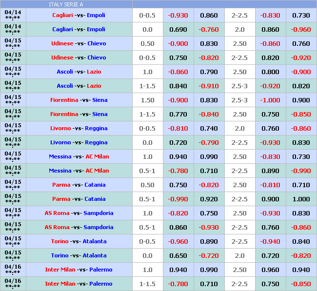The height and width of the screenshot is (291, 317).
Task: Open Inter Milan vs Palermo with 1-1.5 handicap
Action: click(79, 284)
